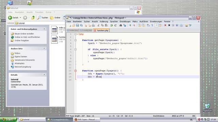This screenshot has height=122, width=218.
Task: Open htdocs under Andere Orte
Action: 17,53
